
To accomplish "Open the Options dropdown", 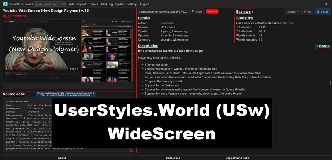I will (x=293, y=12).
